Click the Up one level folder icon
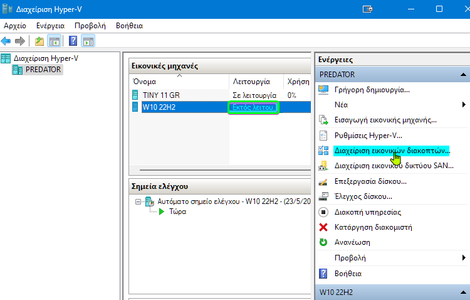This screenshot has height=300, width=470. click(x=39, y=41)
